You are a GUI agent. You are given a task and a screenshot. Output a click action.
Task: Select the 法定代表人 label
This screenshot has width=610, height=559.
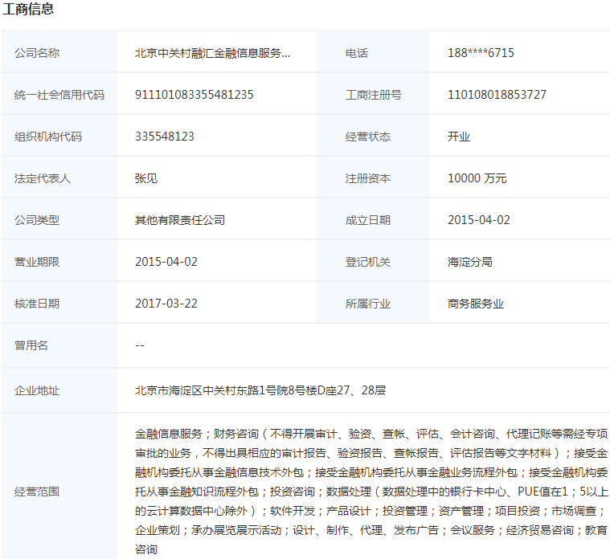pyautogui.click(x=43, y=178)
